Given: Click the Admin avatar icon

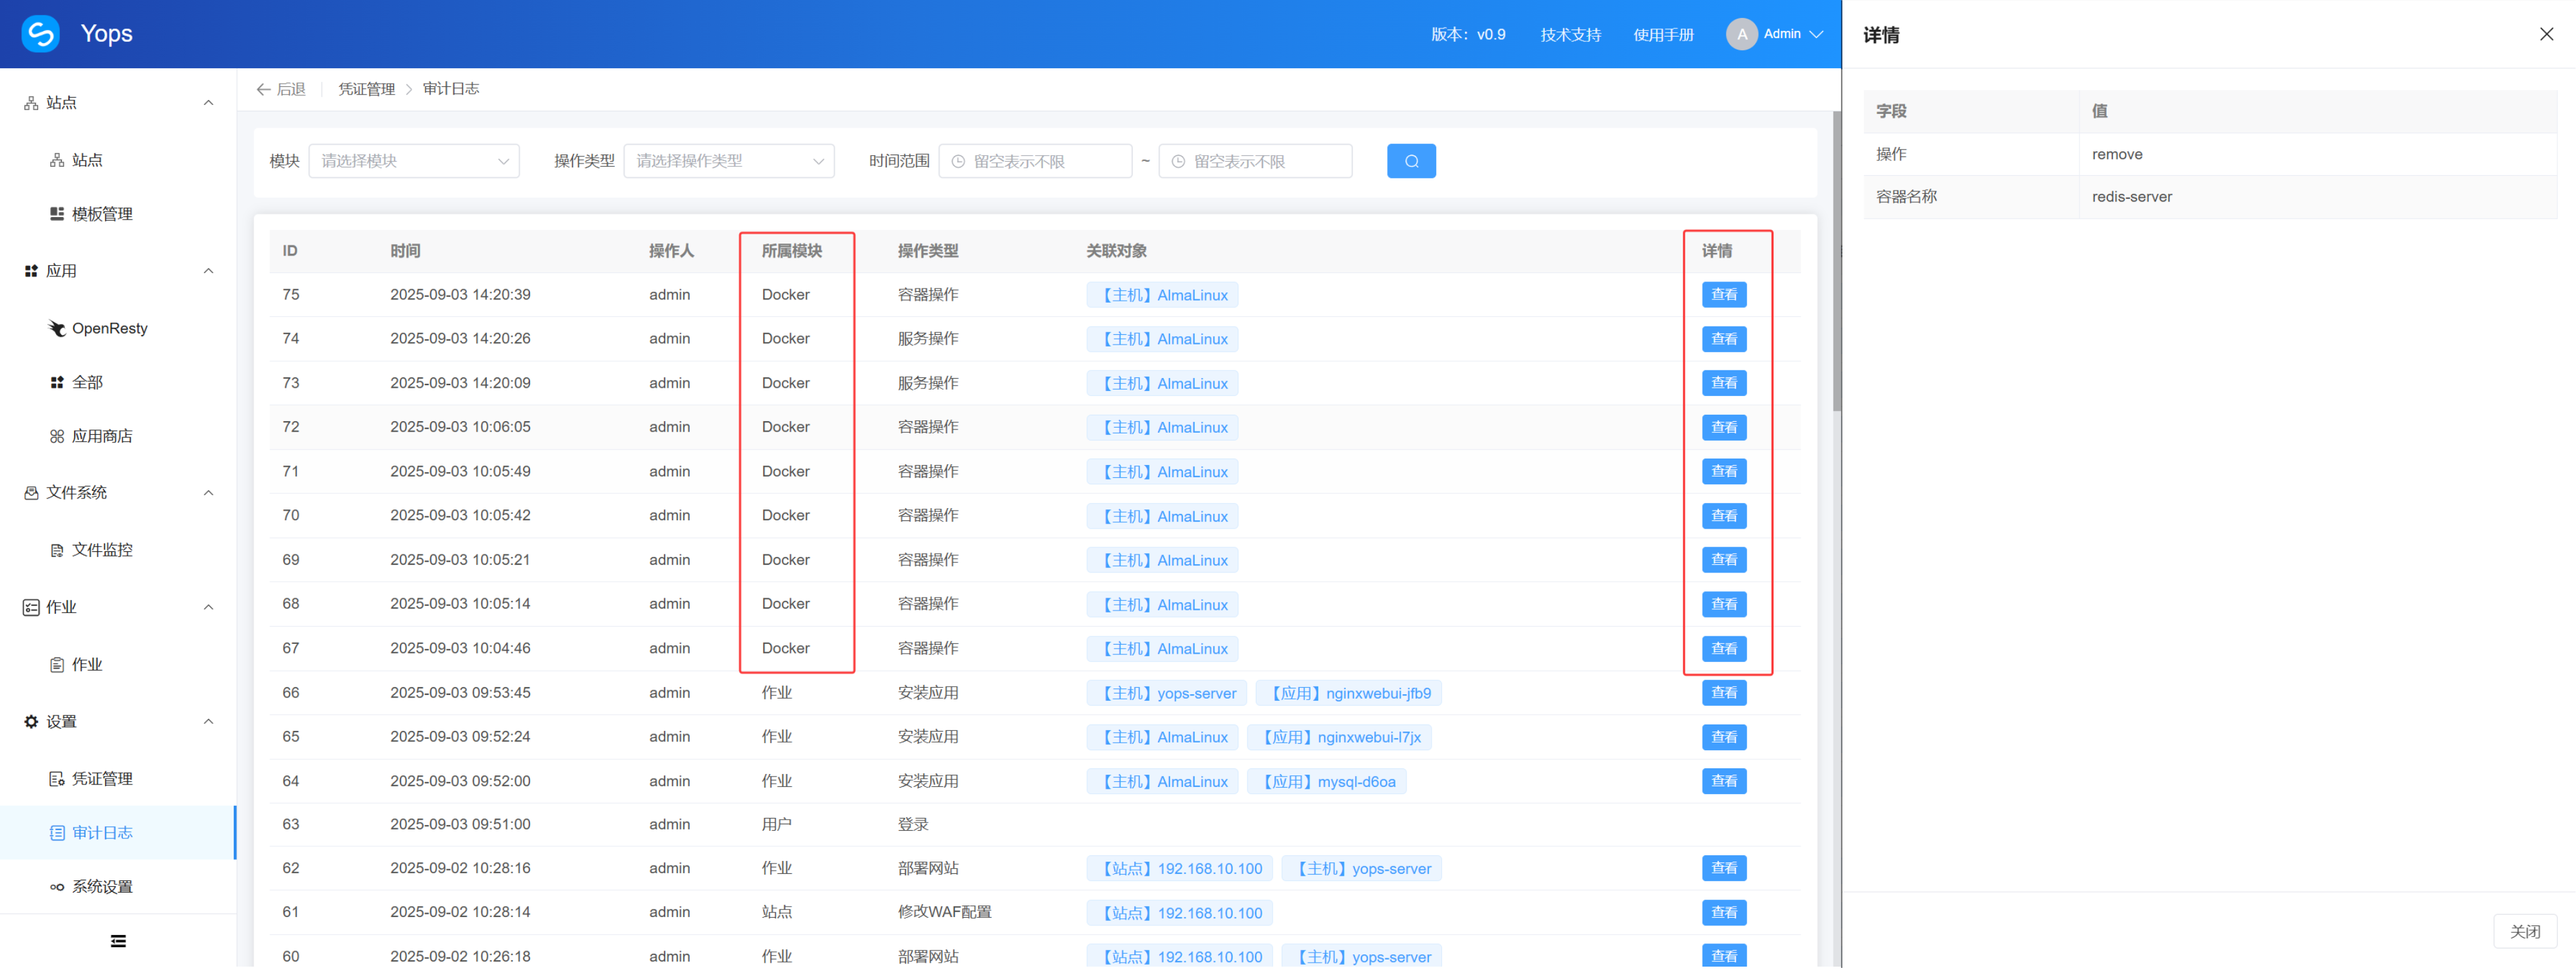Looking at the screenshot, I should pyautogui.click(x=1741, y=34).
